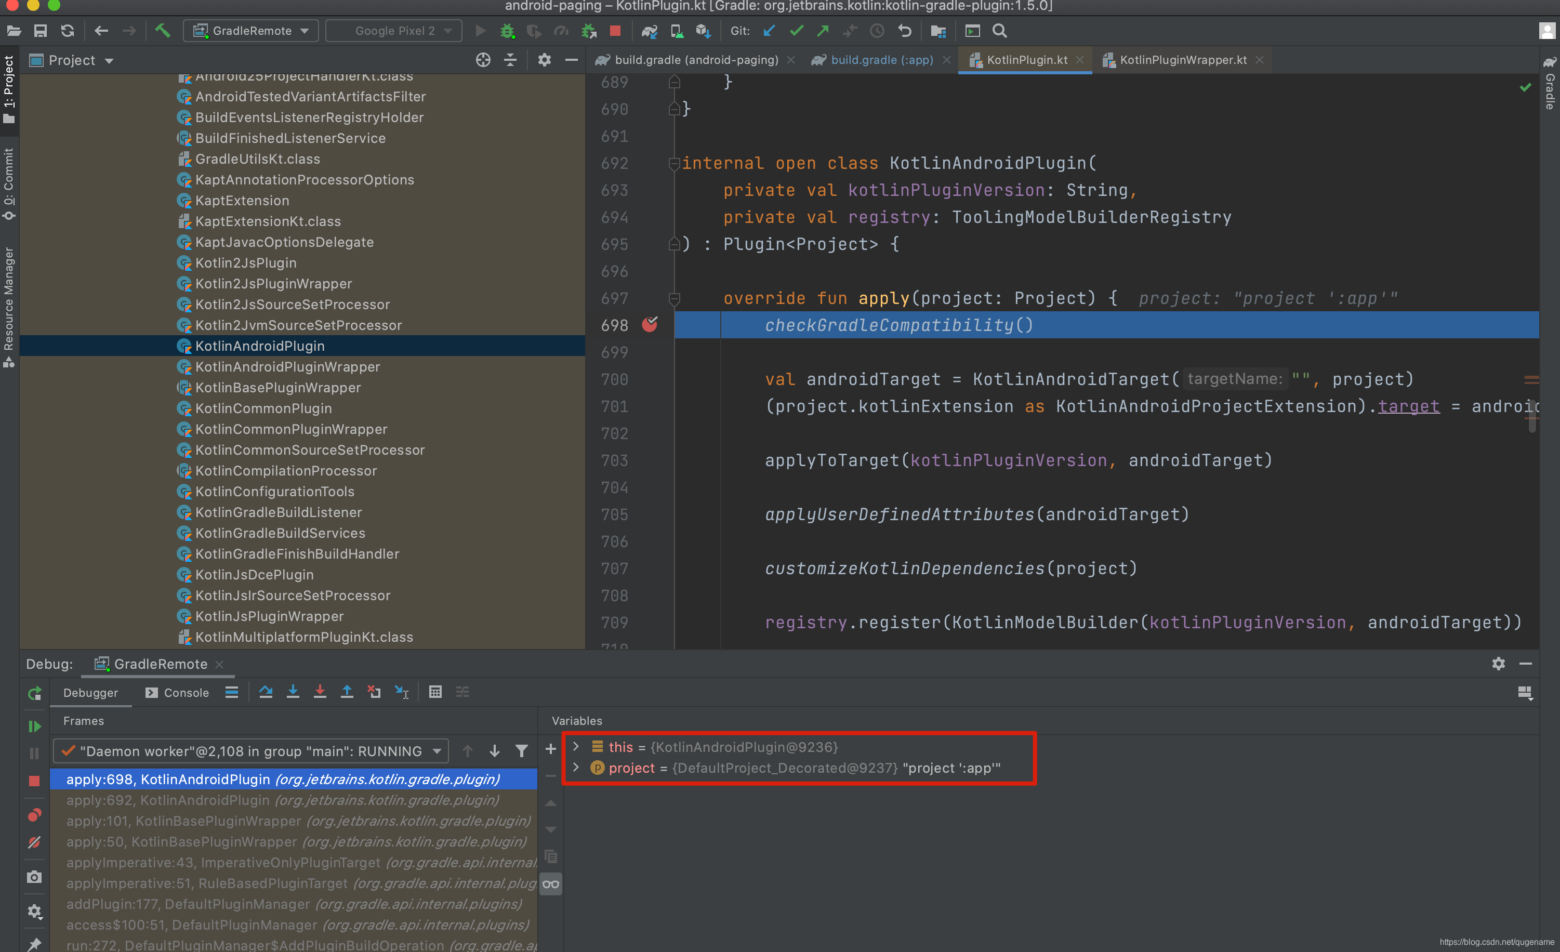Click the 'target' property link on line 701
Image resolution: width=1560 pixels, height=952 pixels.
(1409, 406)
